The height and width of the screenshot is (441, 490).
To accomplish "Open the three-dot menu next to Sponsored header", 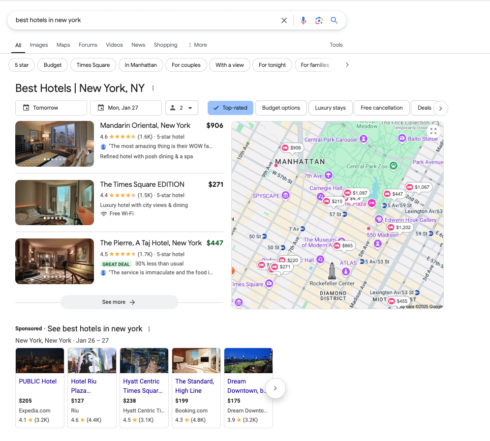I will pyautogui.click(x=149, y=328).
